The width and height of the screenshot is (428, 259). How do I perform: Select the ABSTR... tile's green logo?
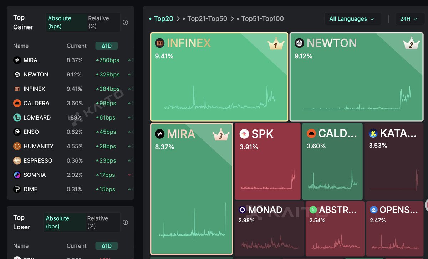(x=313, y=210)
